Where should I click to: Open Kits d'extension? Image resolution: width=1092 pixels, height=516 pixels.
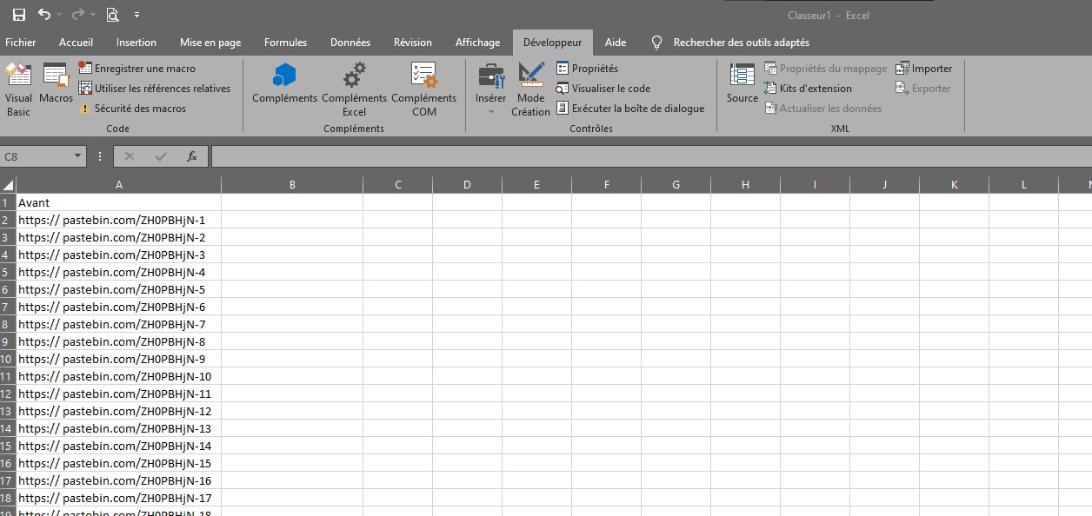coord(808,89)
